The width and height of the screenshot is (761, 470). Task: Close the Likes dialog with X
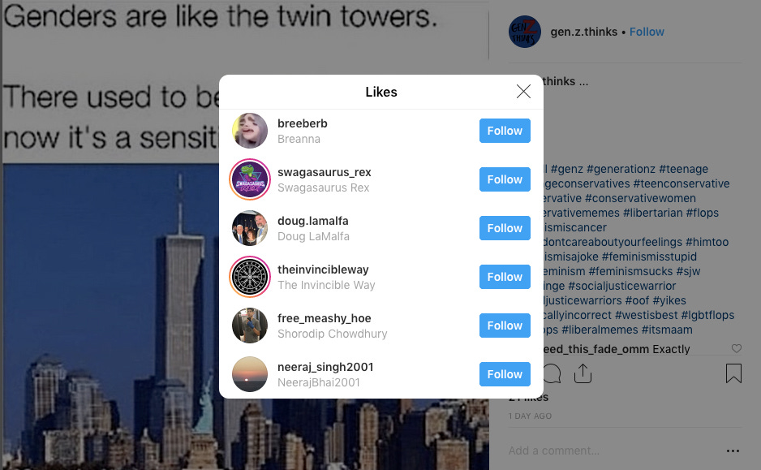pyautogui.click(x=523, y=91)
